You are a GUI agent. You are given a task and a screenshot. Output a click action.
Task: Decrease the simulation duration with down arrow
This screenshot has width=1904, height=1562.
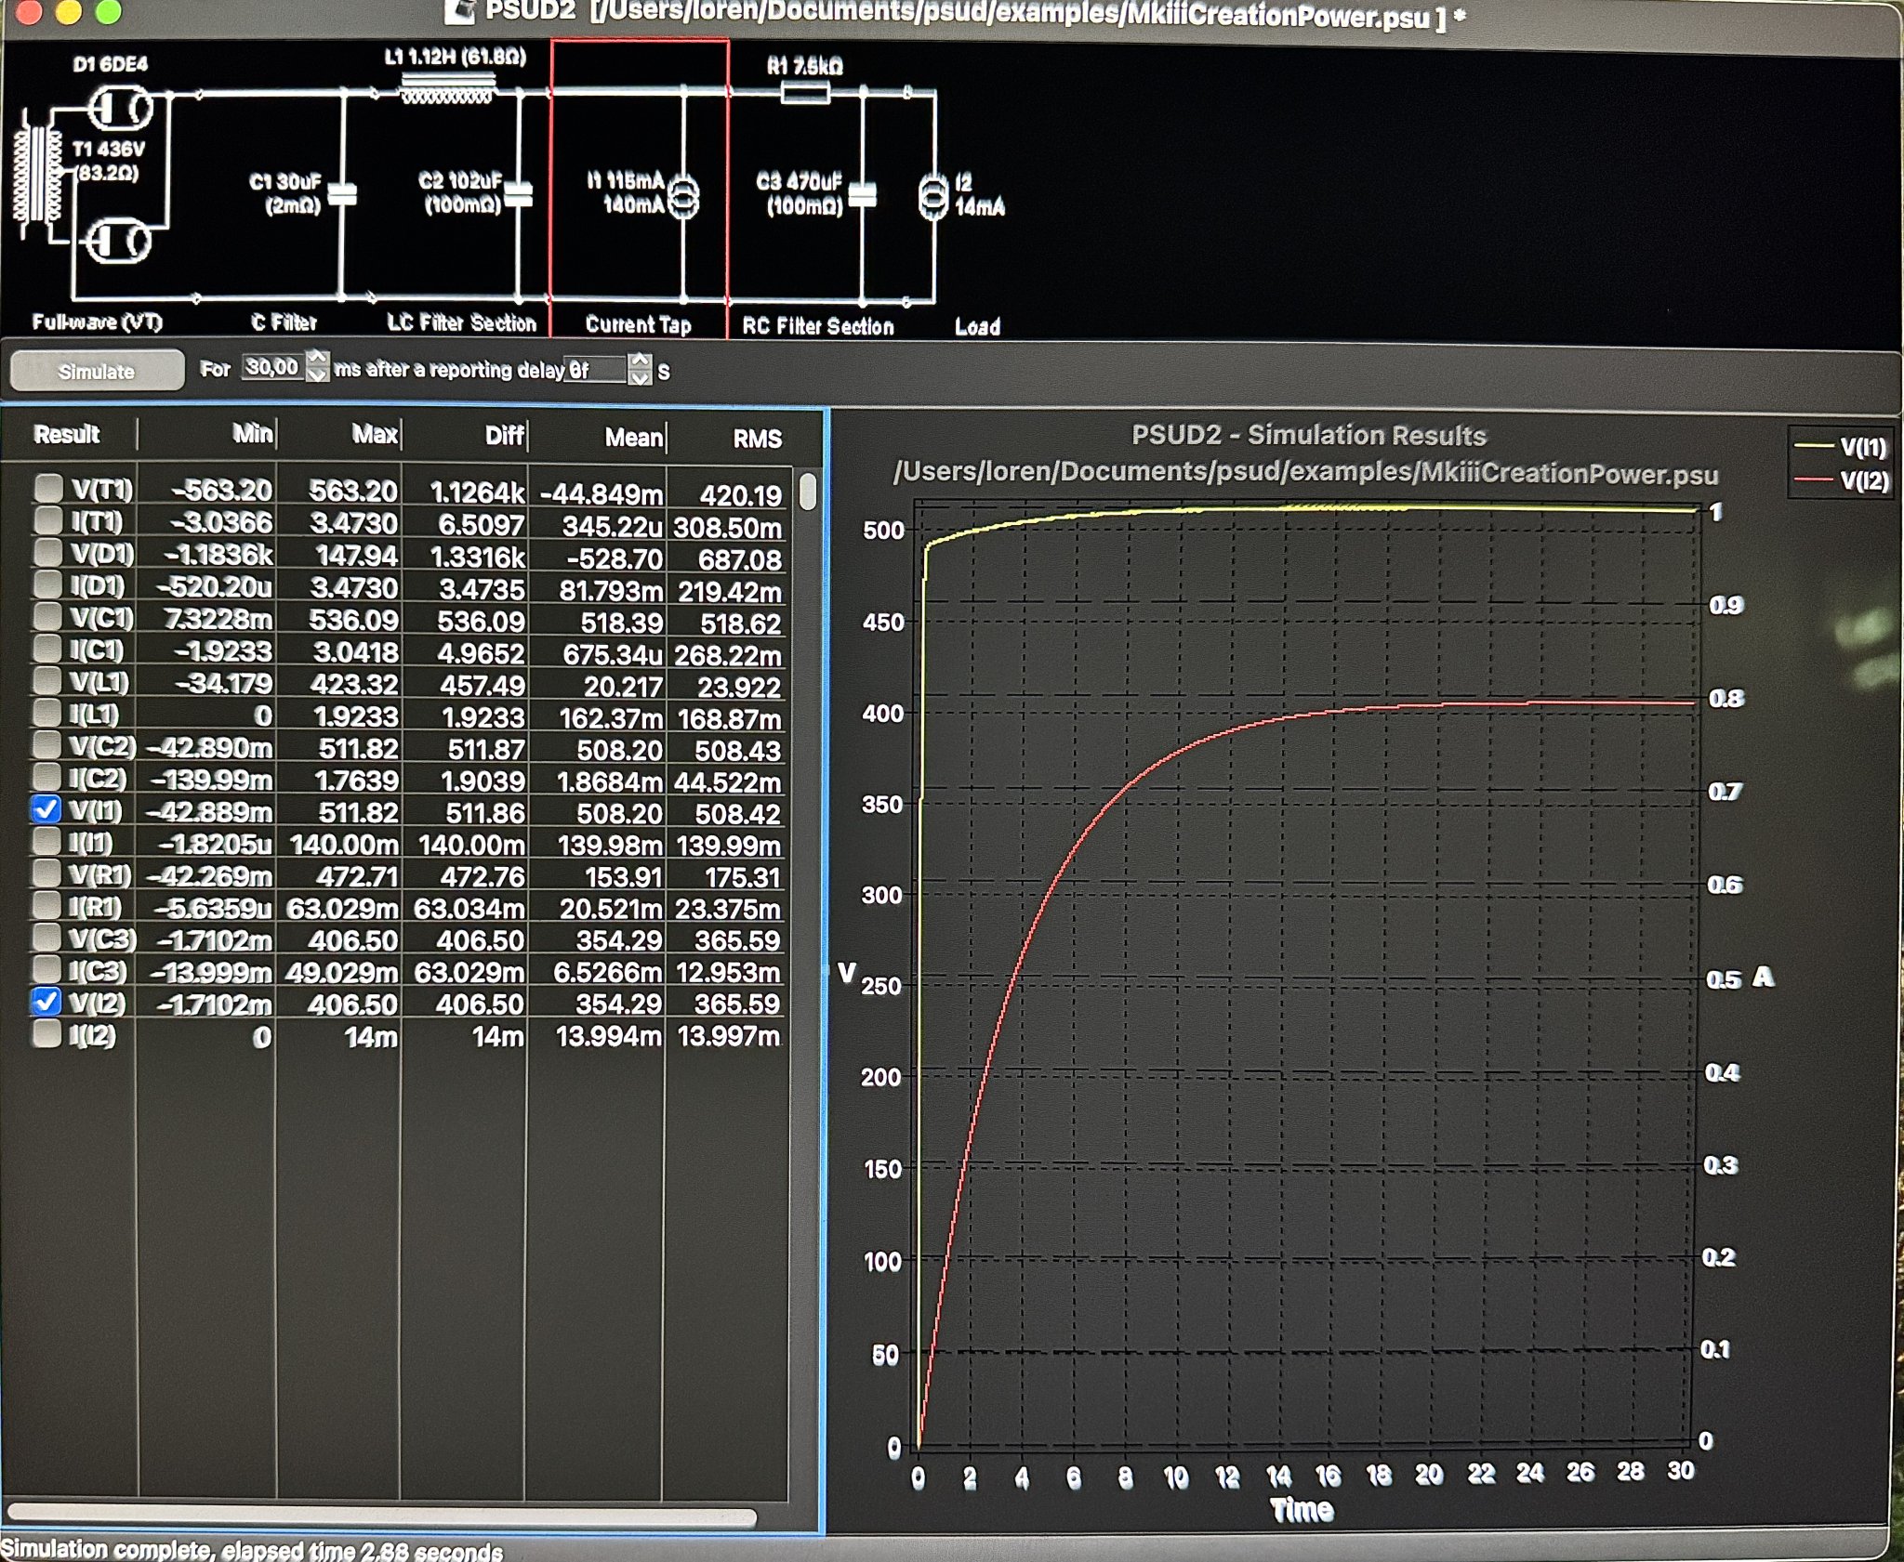pos(318,374)
